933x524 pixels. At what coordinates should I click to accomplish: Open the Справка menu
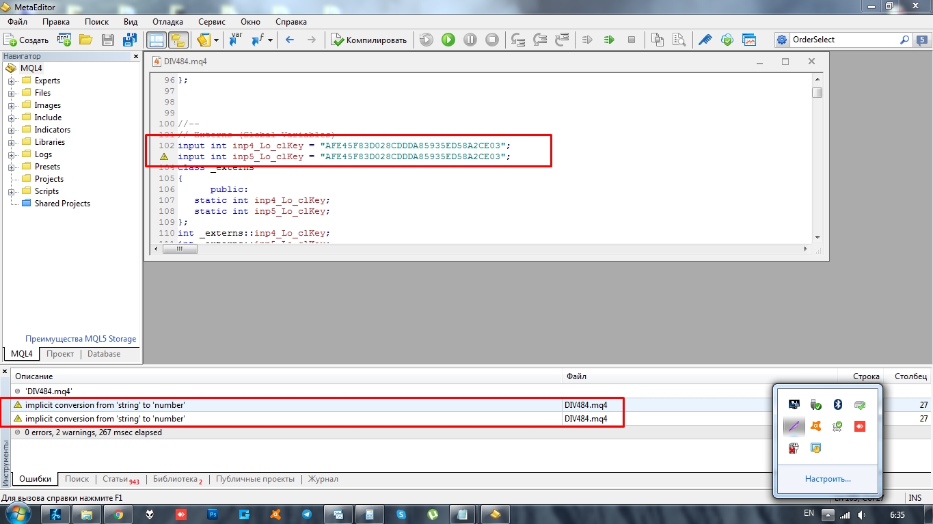290,22
